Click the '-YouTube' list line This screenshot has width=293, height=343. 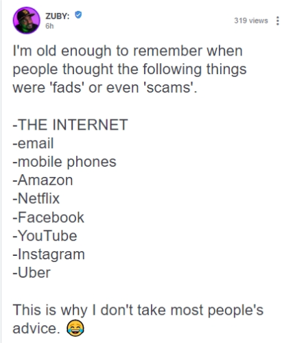[45, 236]
